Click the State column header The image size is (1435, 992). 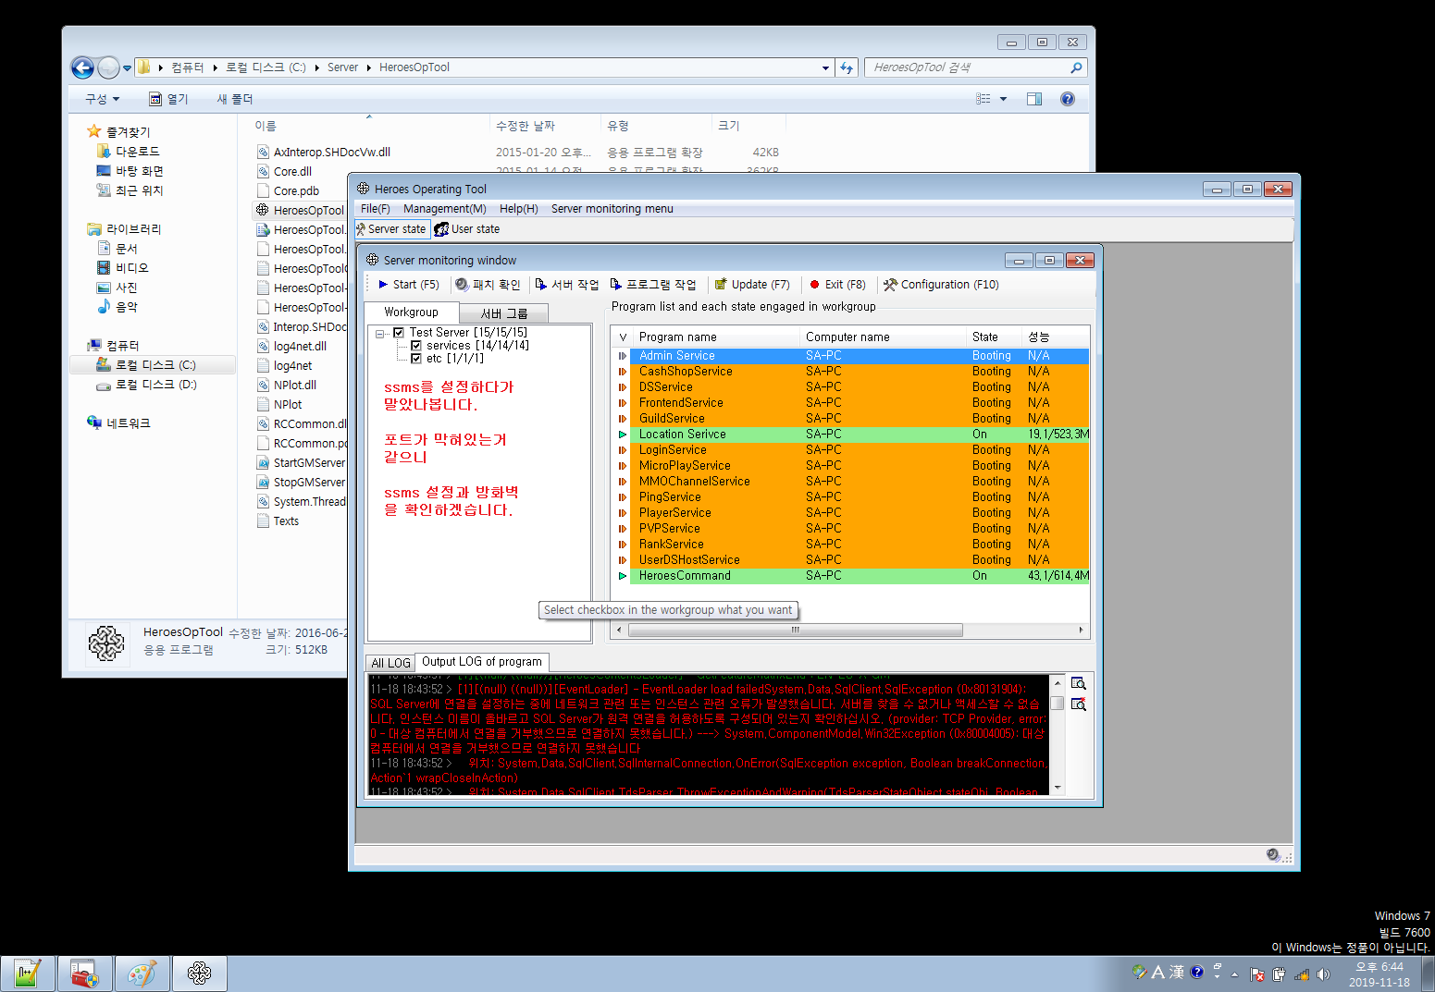995,337
